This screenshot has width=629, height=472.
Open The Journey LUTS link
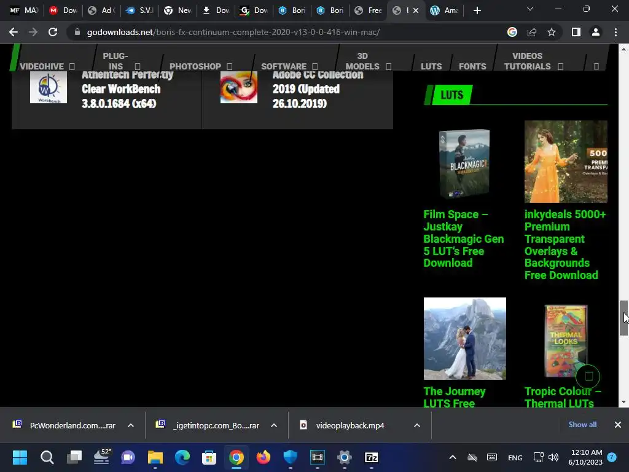pos(454,397)
